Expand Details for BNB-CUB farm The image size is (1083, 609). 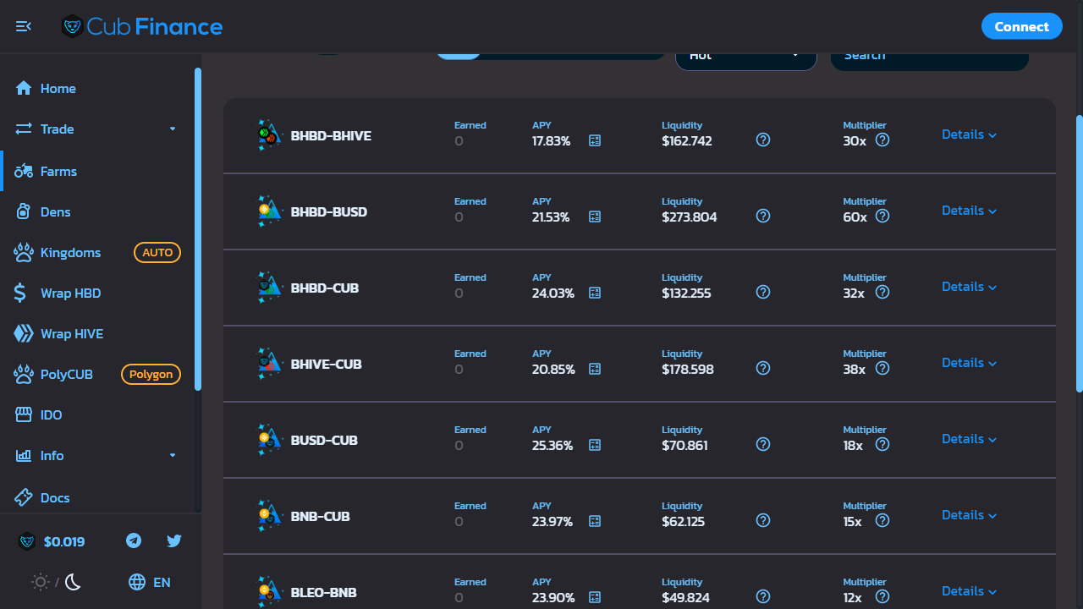970,515
